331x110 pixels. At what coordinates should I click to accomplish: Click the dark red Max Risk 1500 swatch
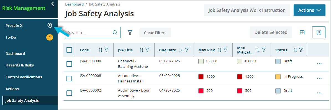point(201,77)
